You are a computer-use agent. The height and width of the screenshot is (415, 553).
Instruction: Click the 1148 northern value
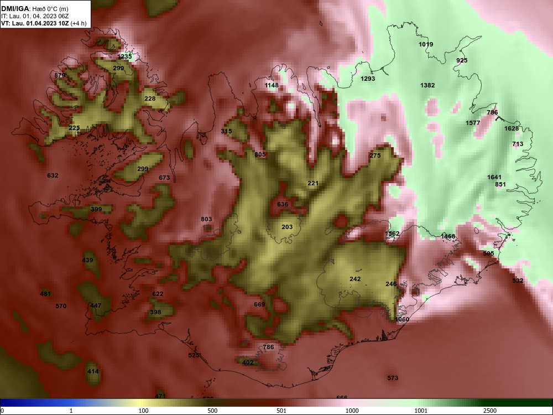coord(272,85)
